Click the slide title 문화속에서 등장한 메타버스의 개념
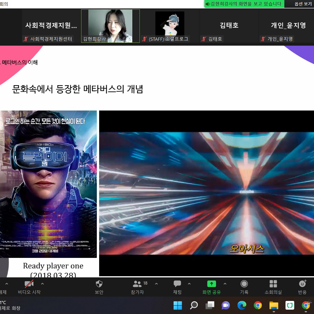This screenshot has height=314, width=314. pos(78,89)
